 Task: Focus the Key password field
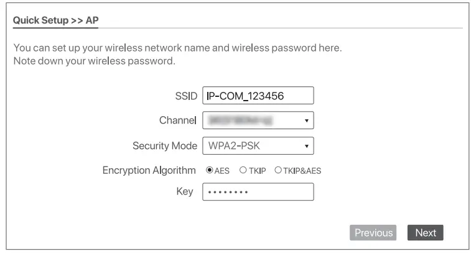(258, 192)
